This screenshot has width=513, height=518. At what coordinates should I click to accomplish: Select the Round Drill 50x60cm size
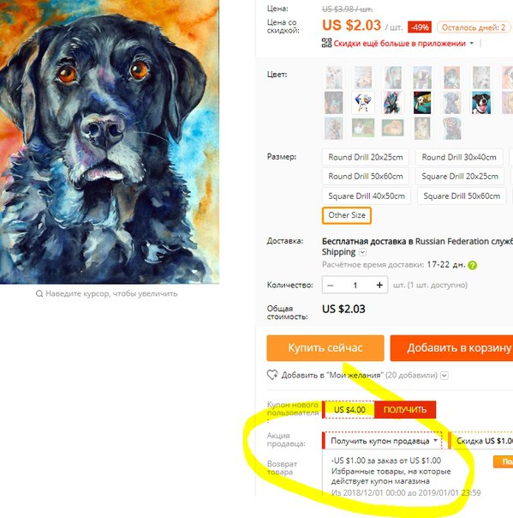click(366, 177)
